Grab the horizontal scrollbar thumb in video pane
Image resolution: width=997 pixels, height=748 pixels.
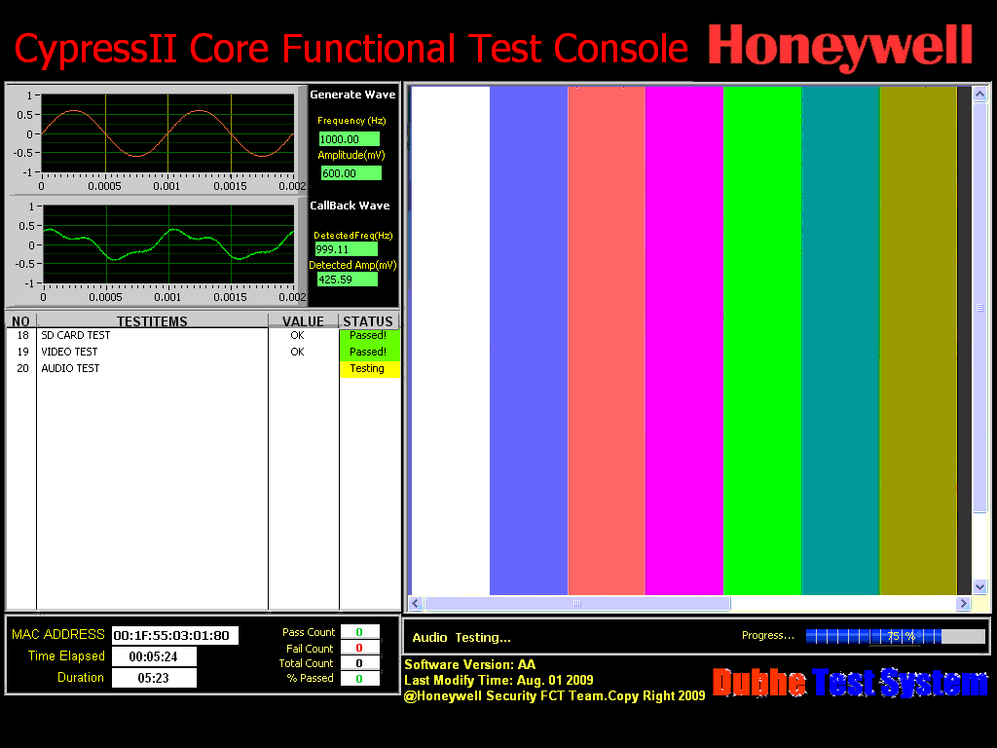(577, 603)
